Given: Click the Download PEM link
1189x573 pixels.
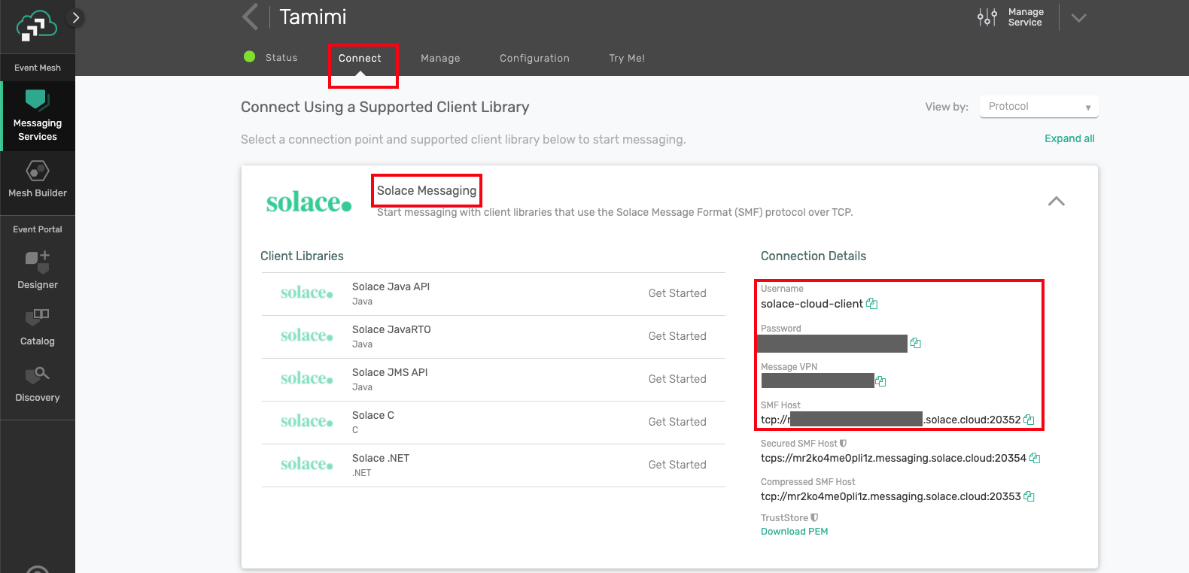Looking at the screenshot, I should [794, 532].
